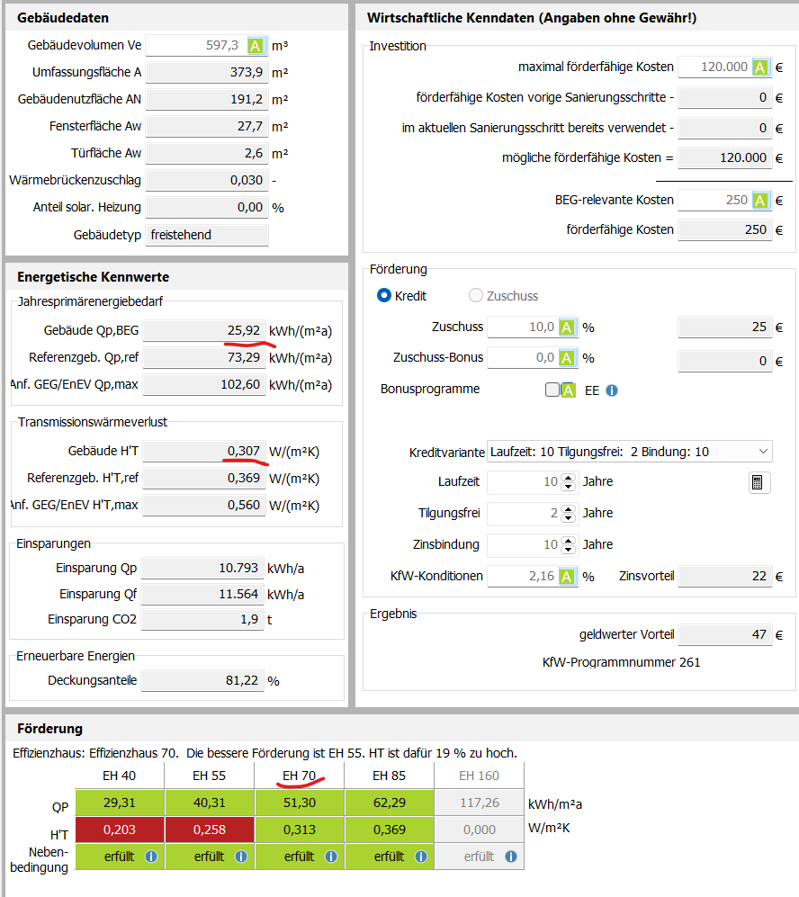
Task: Toggle the automatic icon for BEG-relevante Kosten
Action: (x=759, y=201)
